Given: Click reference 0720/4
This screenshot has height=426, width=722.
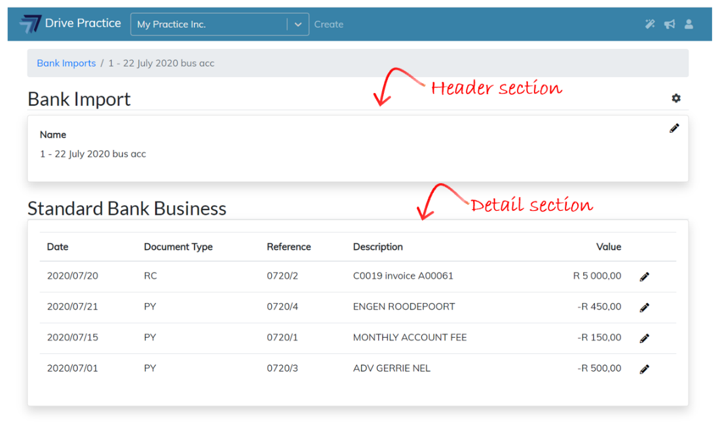Looking at the screenshot, I should coord(282,306).
